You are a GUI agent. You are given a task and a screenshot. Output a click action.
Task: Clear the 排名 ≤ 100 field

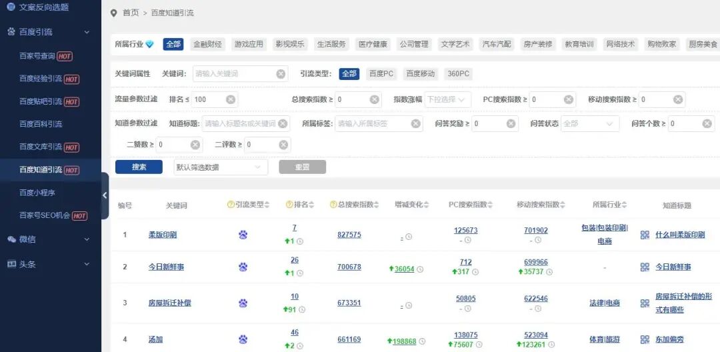click(231, 99)
